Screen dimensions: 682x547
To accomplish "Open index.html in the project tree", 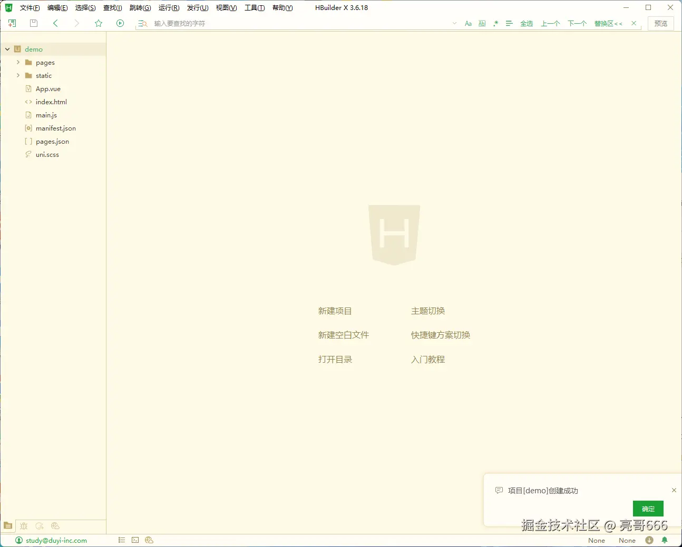I will pyautogui.click(x=51, y=102).
